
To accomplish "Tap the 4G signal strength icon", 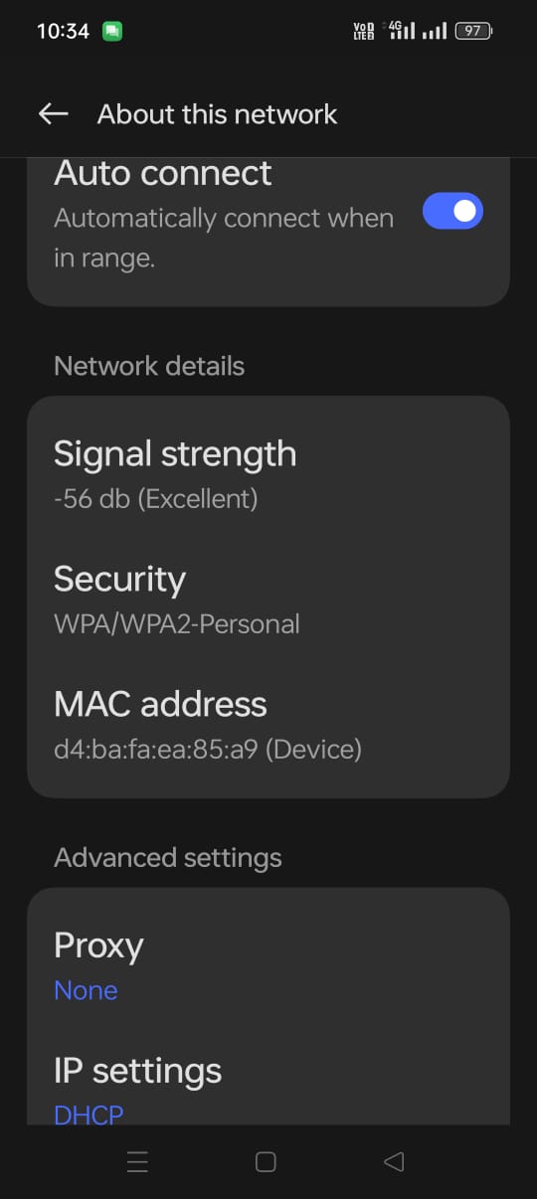I will [399, 30].
